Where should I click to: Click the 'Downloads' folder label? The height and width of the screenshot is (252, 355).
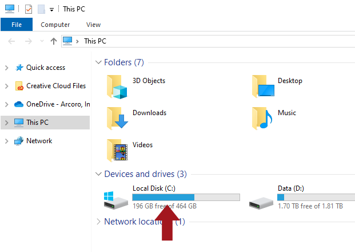point(149,113)
